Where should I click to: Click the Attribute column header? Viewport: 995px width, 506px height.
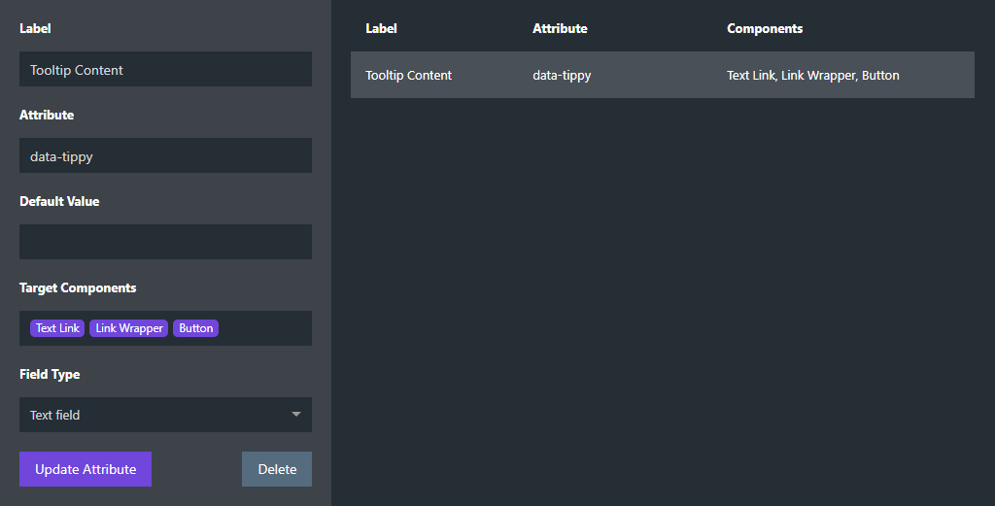(x=560, y=28)
